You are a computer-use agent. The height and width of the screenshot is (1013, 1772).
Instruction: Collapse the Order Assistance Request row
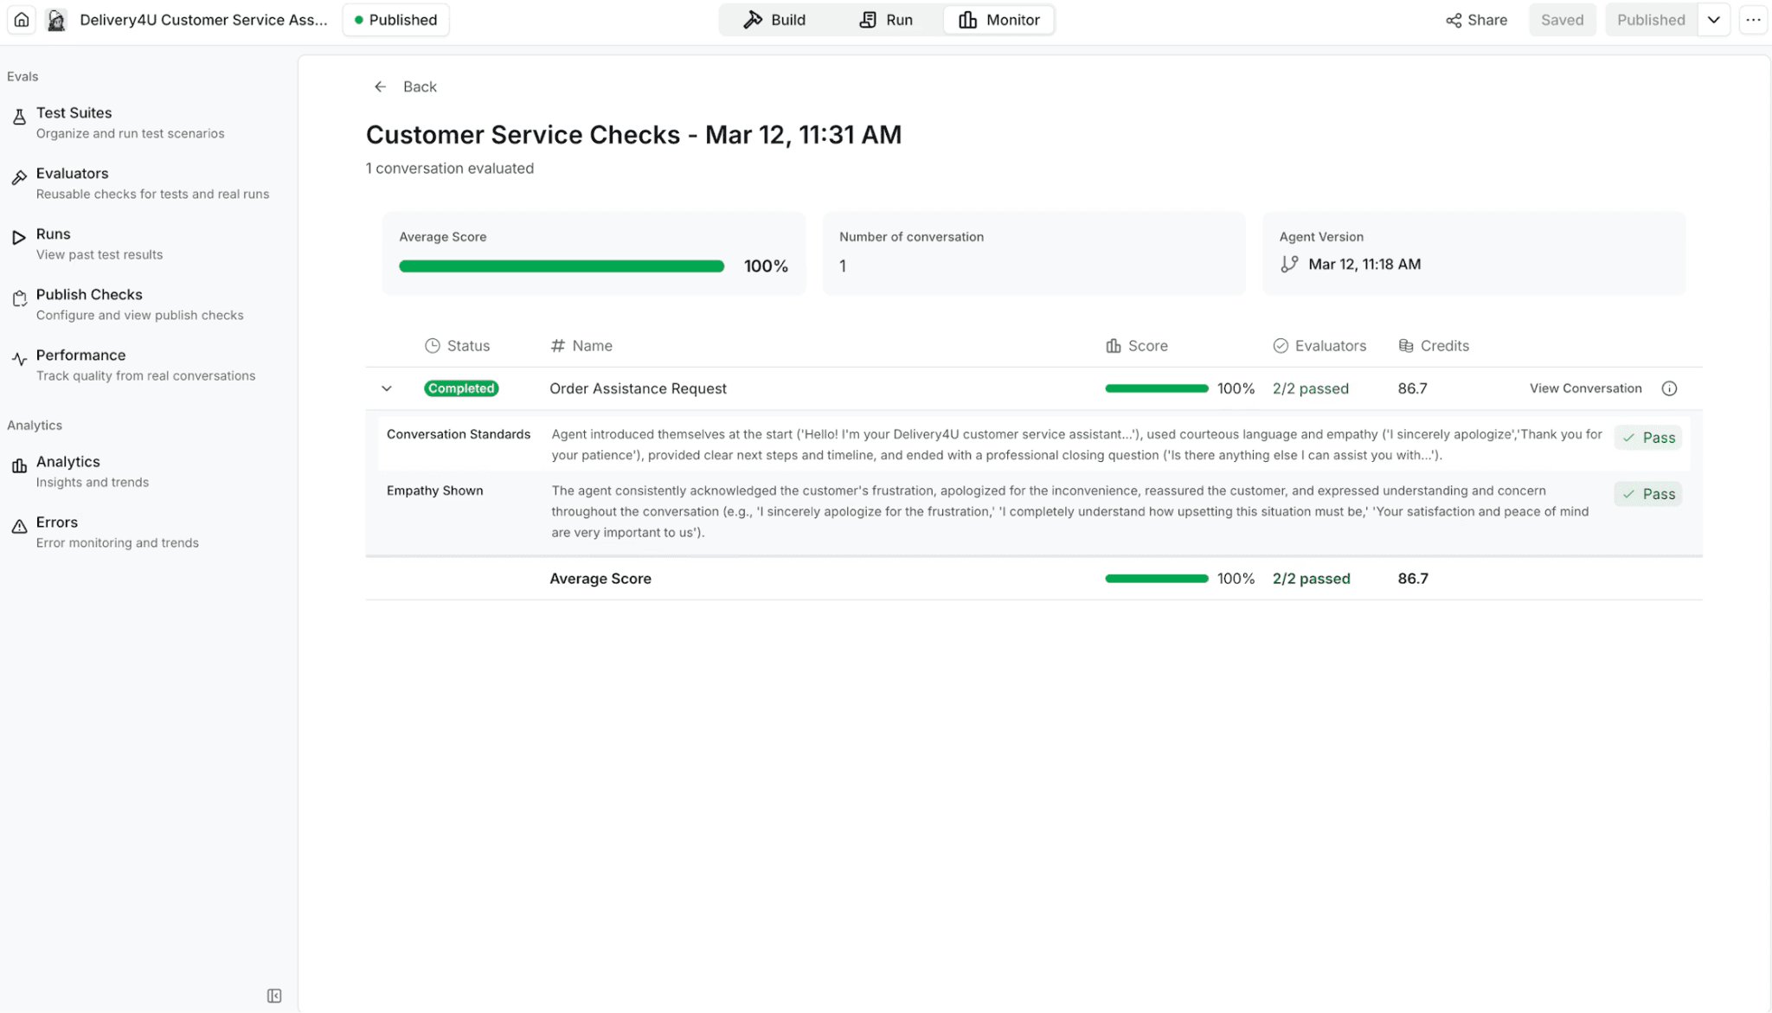point(387,388)
